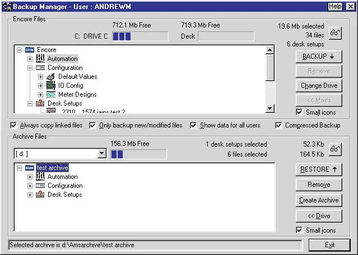Select the IO Config tree item
This screenshot has width=358, height=255.
point(71,86)
